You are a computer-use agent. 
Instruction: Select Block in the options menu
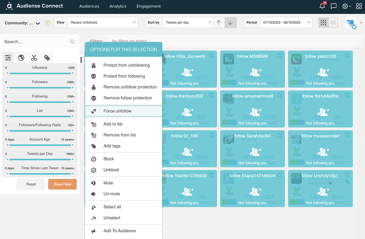click(x=123, y=159)
